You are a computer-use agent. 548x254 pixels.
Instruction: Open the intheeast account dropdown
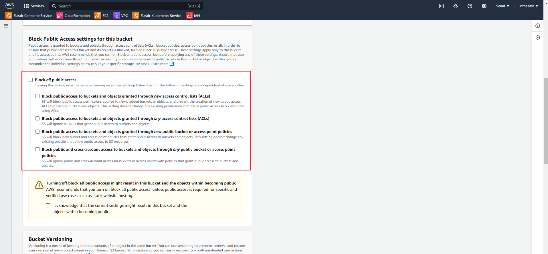pos(529,6)
